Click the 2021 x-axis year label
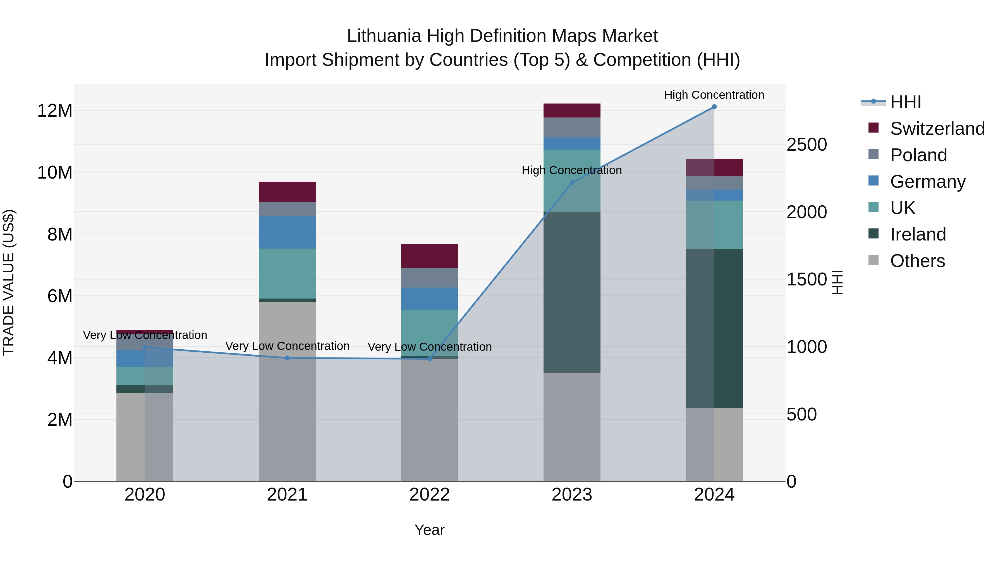 (287, 495)
